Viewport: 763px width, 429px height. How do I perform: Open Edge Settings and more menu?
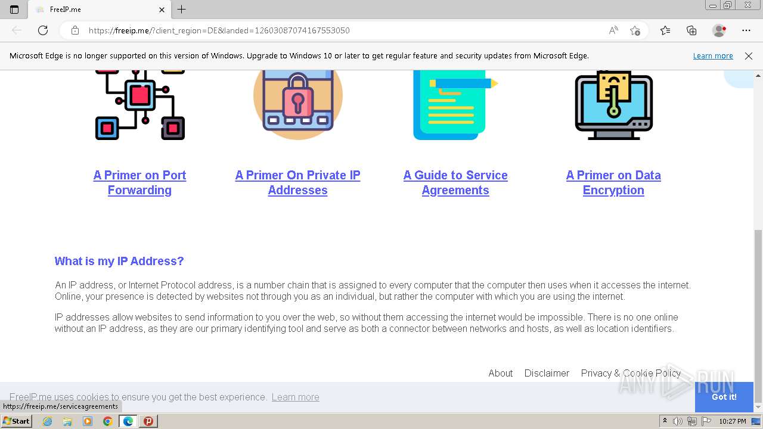click(x=746, y=30)
